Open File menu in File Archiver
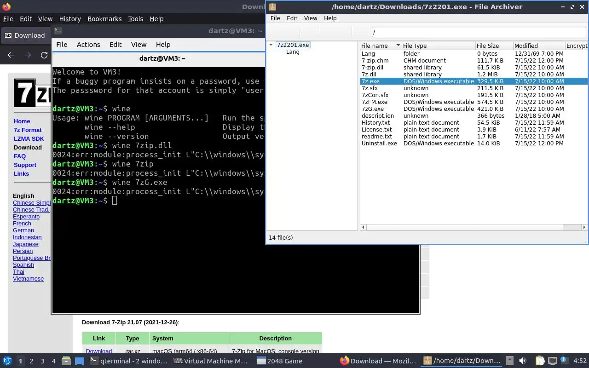The width and height of the screenshot is (589, 368). [x=275, y=18]
